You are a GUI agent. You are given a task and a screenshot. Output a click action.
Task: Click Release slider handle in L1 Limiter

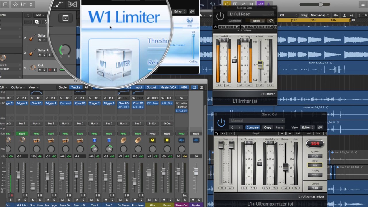pyautogui.click(x=260, y=65)
